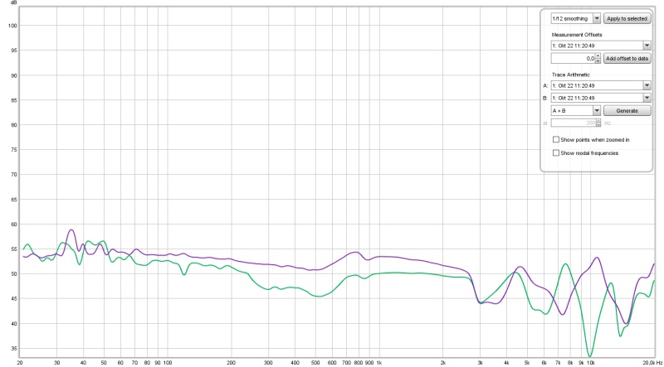664x367 pixels.
Task: Click the purple trace peak near 35 Hz
Action: pos(71,230)
